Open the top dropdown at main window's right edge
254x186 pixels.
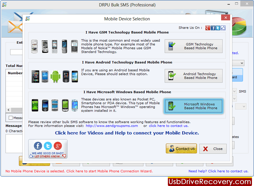242,63
